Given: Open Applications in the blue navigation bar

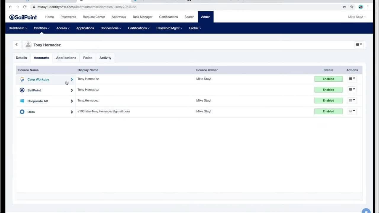Looking at the screenshot, I should 85,28.
